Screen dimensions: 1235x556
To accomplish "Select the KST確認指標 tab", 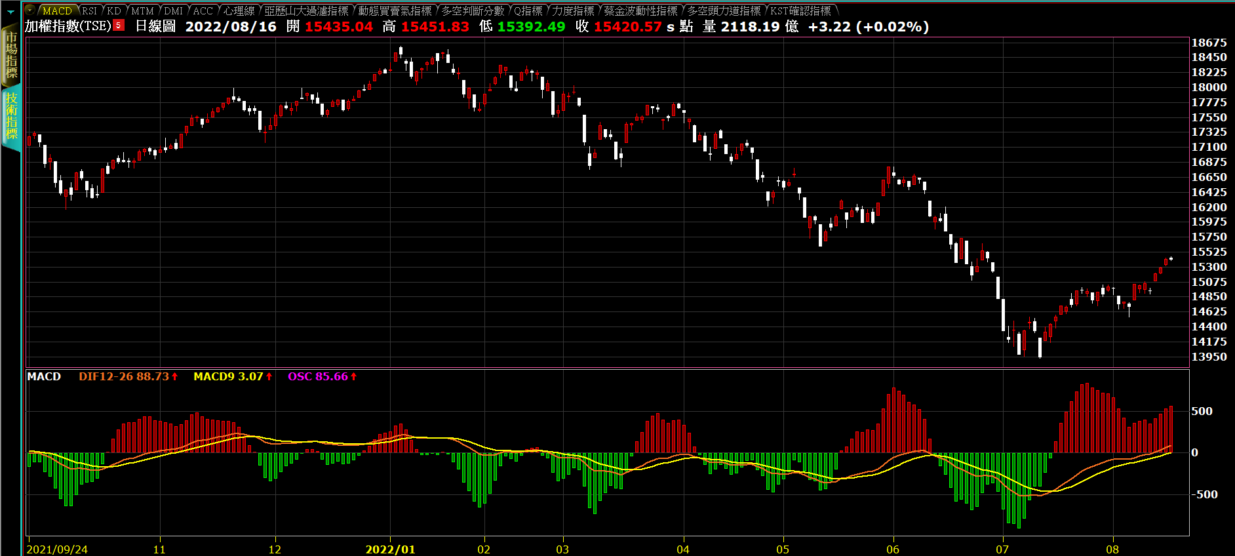I will coord(800,11).
